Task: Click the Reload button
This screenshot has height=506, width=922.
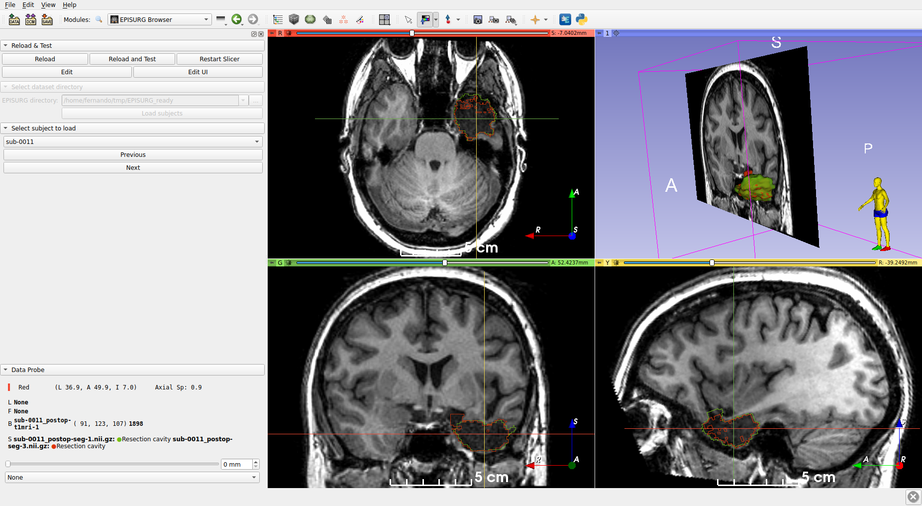Action: [45, 59]
